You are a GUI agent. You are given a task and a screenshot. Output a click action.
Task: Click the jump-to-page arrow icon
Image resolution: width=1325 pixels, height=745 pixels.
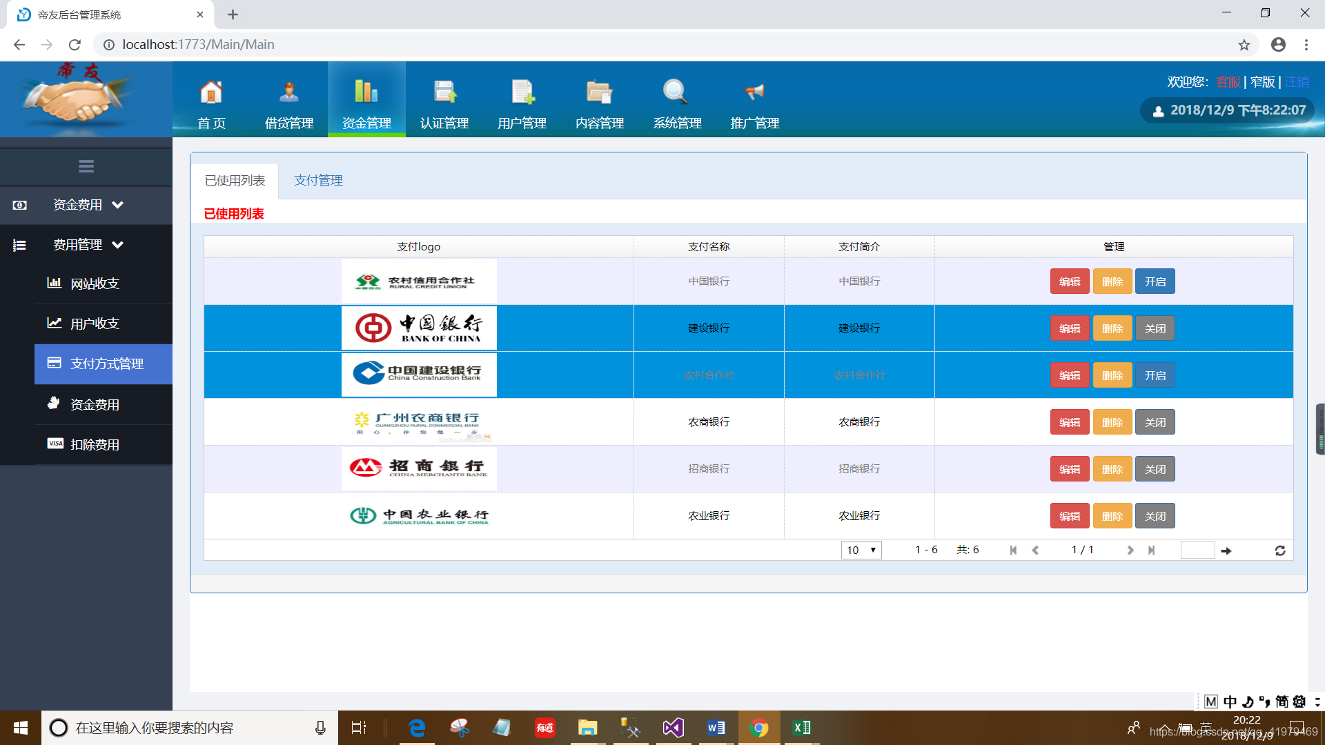click(1226, 550)
